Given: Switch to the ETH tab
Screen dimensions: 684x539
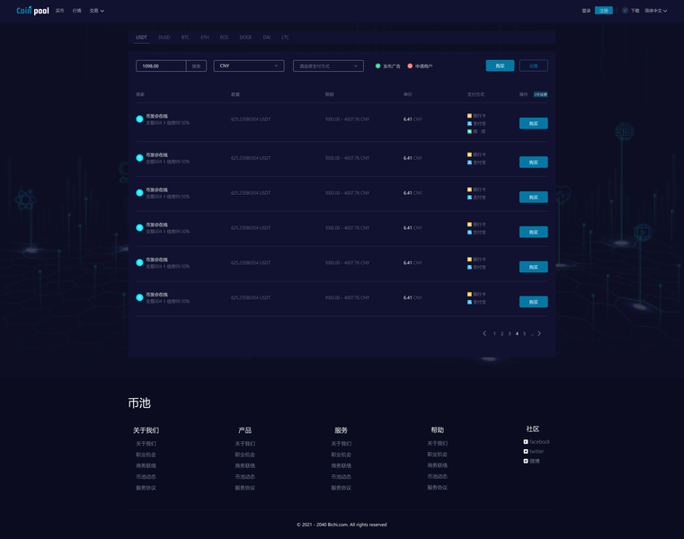Looking at the screenshot, I should [205, 37].
